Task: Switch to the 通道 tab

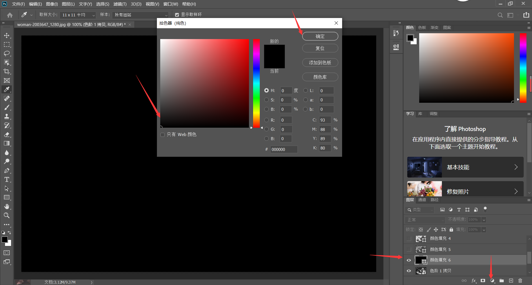Action: pos(422,200)
